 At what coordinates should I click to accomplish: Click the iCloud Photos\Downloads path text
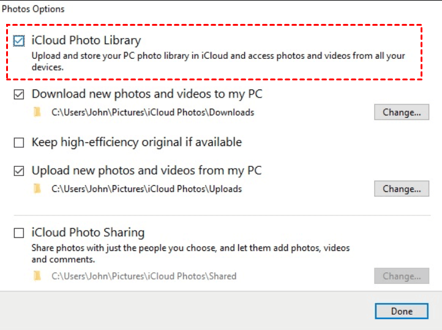pos(152,112)
